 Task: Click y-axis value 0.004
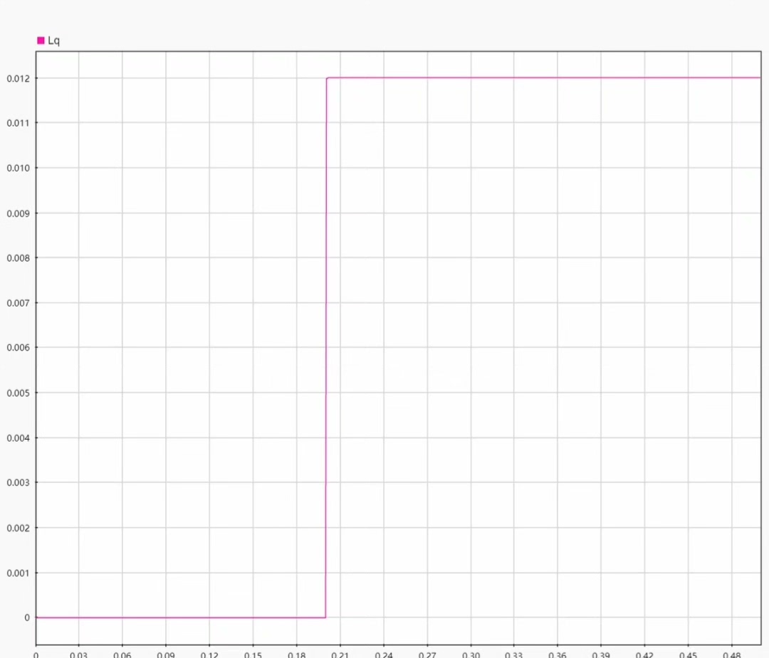[18, 438]
